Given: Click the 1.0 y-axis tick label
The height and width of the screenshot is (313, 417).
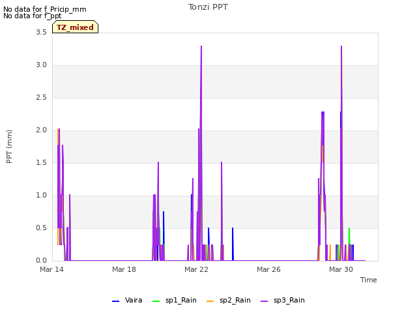Looking at the screenshot, I should pyautogui.click(x=41, y=196).
